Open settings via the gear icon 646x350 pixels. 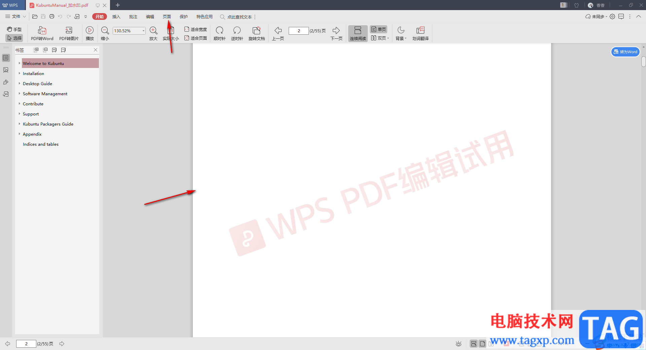[612, 16]
